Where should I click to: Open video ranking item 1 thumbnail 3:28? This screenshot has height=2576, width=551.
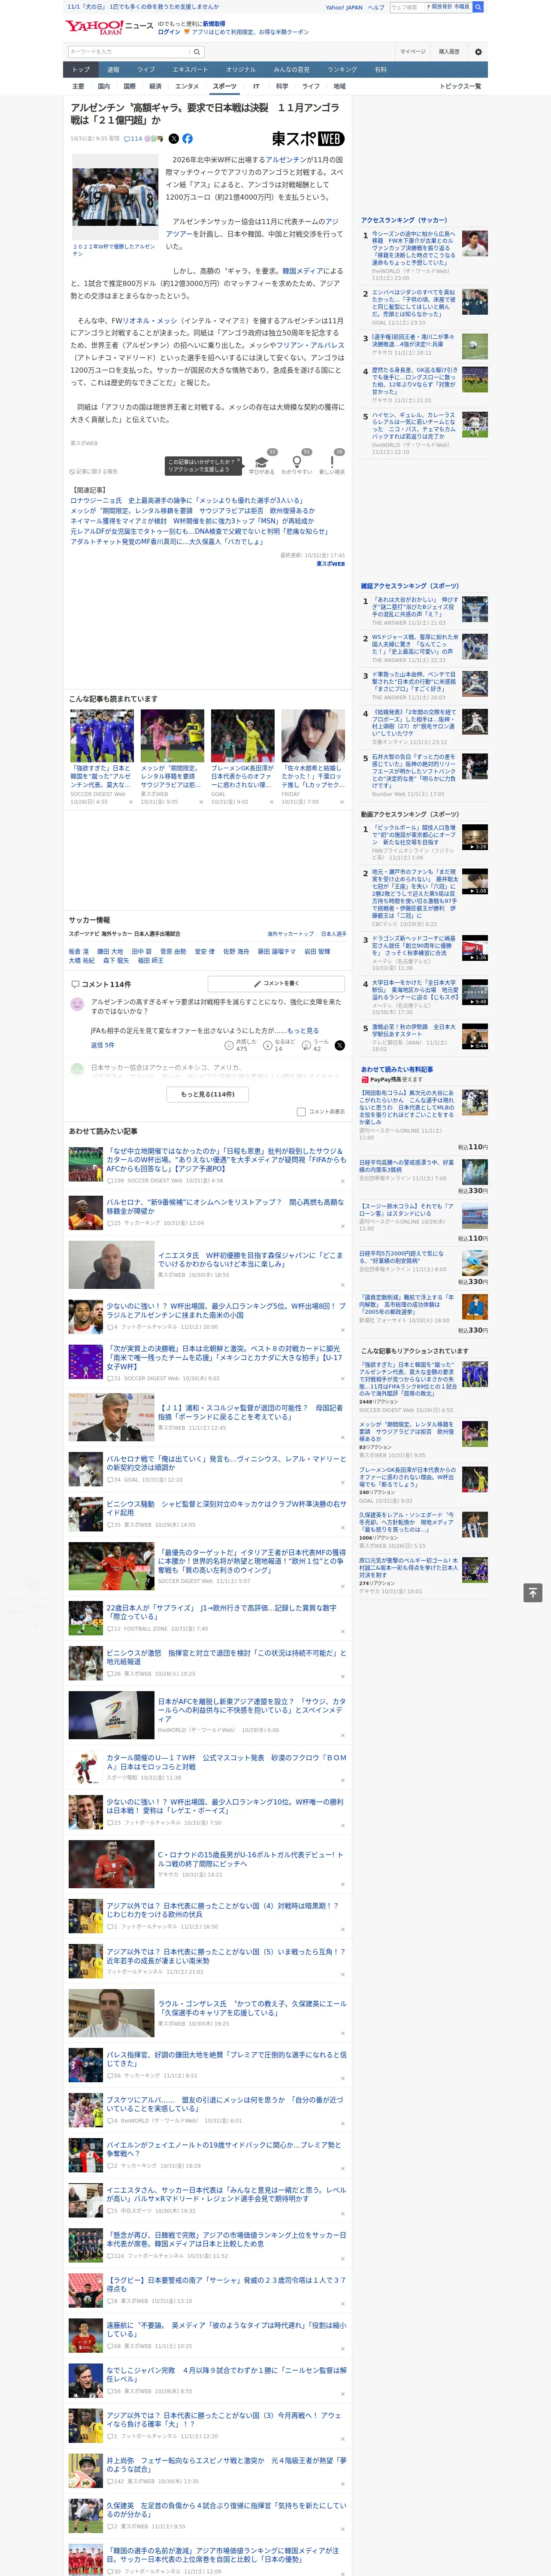click(475, 837)
